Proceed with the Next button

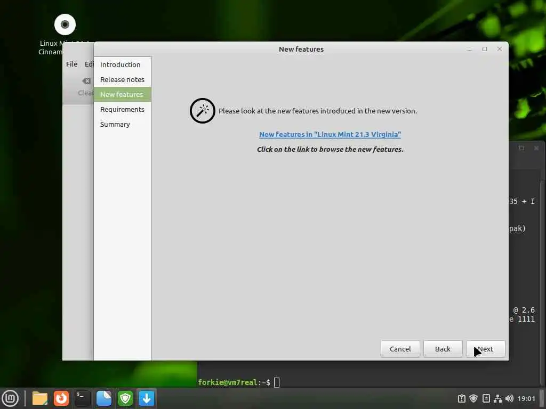click(x=485, y=349)
